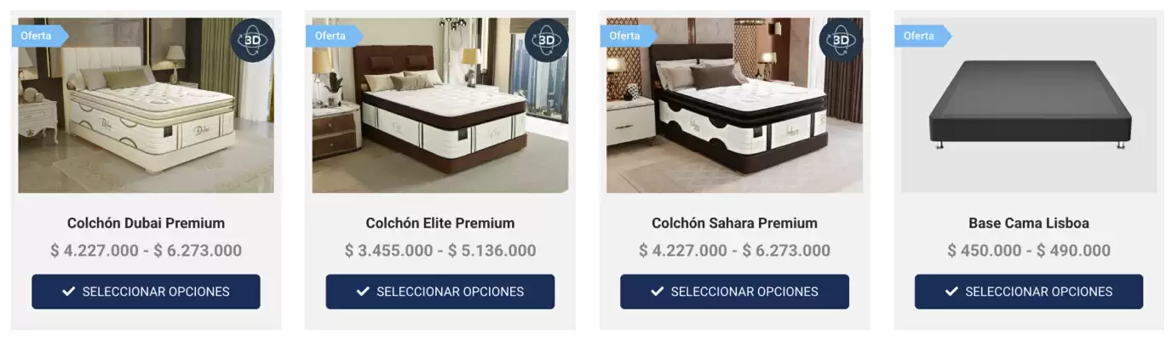Open Colchón Sahara Premium product title
1172x340 pixels.
[x=734, y=224]
